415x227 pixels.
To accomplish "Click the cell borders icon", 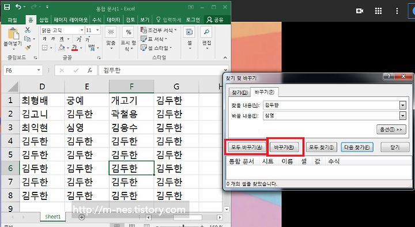I will (x=45, y=48).
